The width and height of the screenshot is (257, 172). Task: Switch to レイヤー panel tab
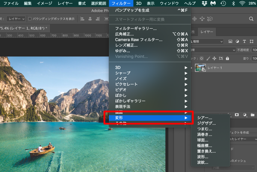coord(207,32)
